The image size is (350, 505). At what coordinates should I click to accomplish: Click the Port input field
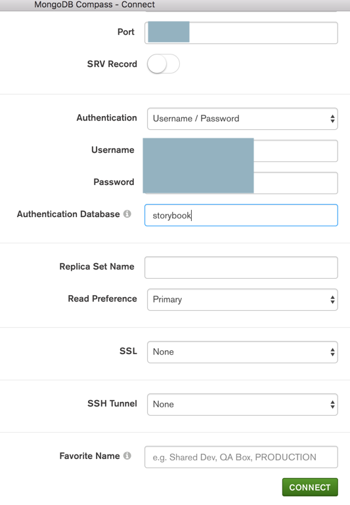click(x=241, y=33)
